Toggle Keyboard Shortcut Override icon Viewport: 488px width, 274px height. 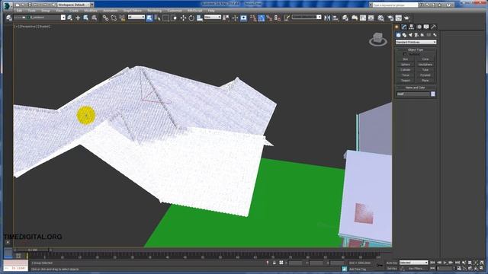[x=243, y=18]
